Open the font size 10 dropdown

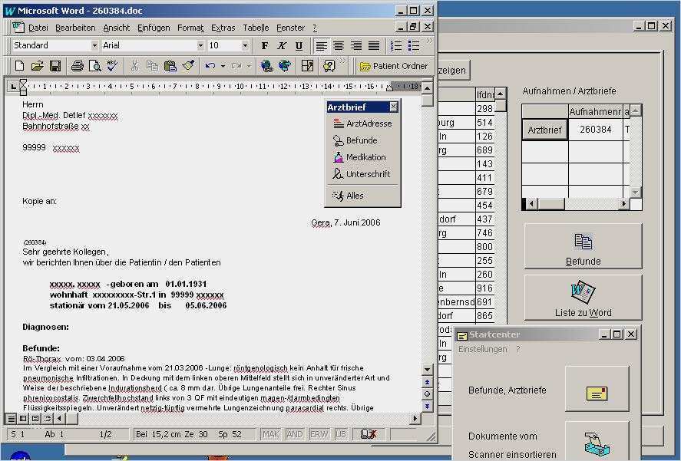(x=245, y=45)
